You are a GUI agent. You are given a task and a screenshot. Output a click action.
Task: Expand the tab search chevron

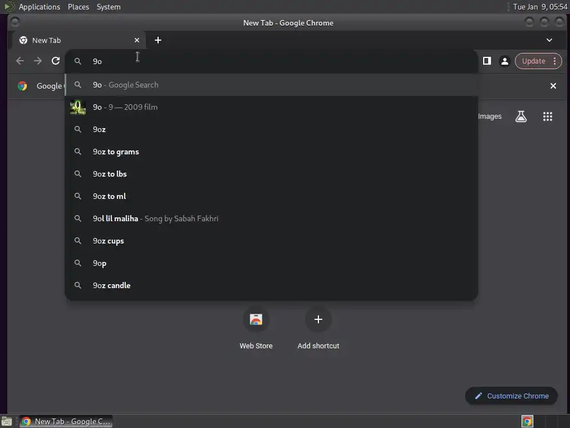549,40
